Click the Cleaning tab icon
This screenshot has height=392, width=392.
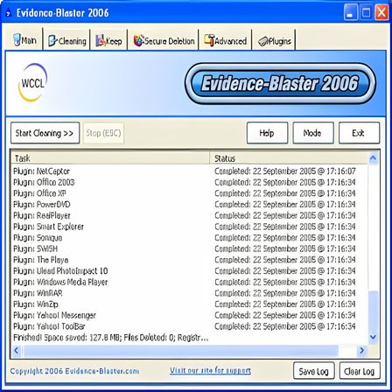[52, 40]
